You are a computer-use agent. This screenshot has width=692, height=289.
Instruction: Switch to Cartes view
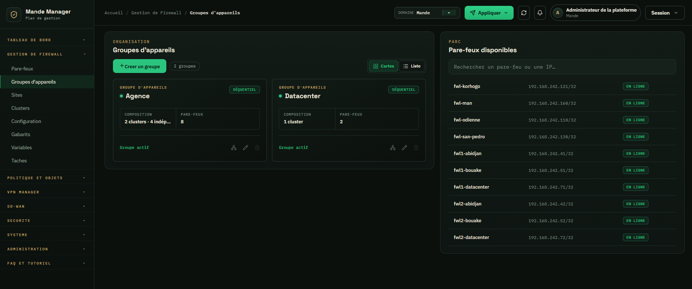383,66
